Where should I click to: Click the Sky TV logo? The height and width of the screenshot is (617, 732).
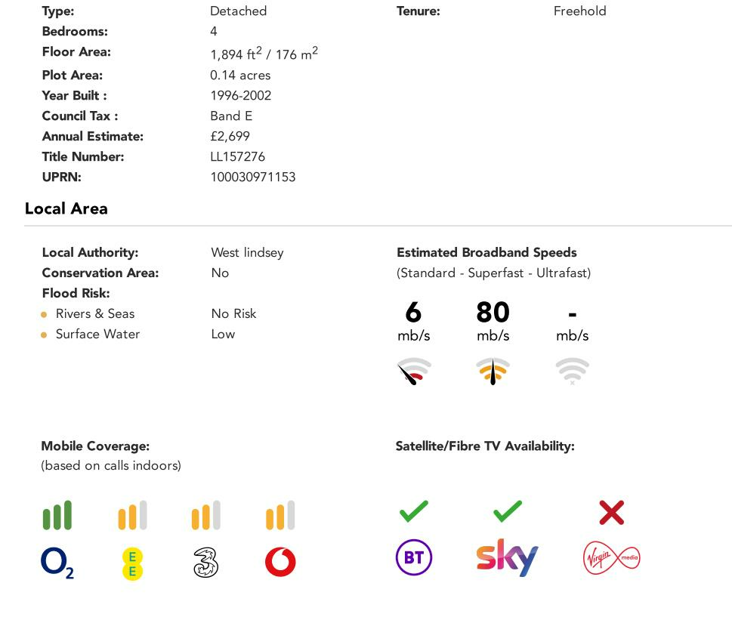[x=507, y=557]
